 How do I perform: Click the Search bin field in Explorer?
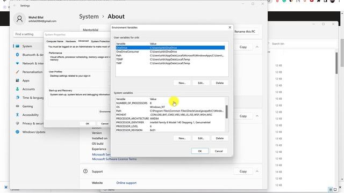[302, 44]
